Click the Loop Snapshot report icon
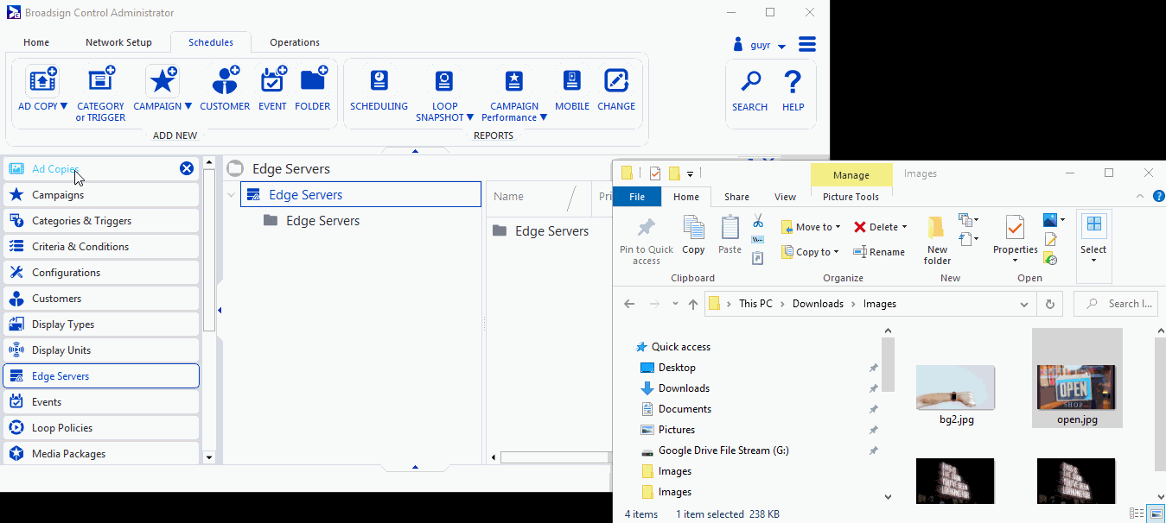This screenshot has height=523, width=1166. (444, 80)
